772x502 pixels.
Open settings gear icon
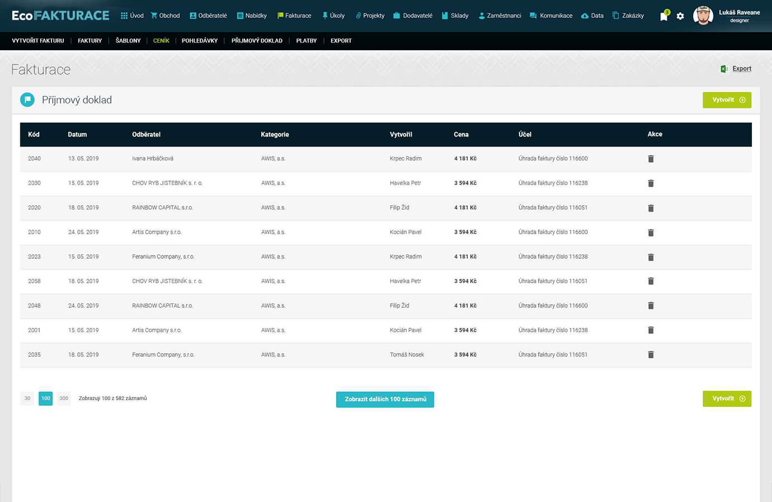coord(680,16)
